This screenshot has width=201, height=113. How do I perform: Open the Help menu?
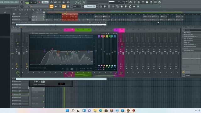[x=17, y=2]
